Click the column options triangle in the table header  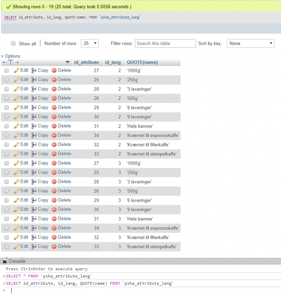tap(68, 62)
